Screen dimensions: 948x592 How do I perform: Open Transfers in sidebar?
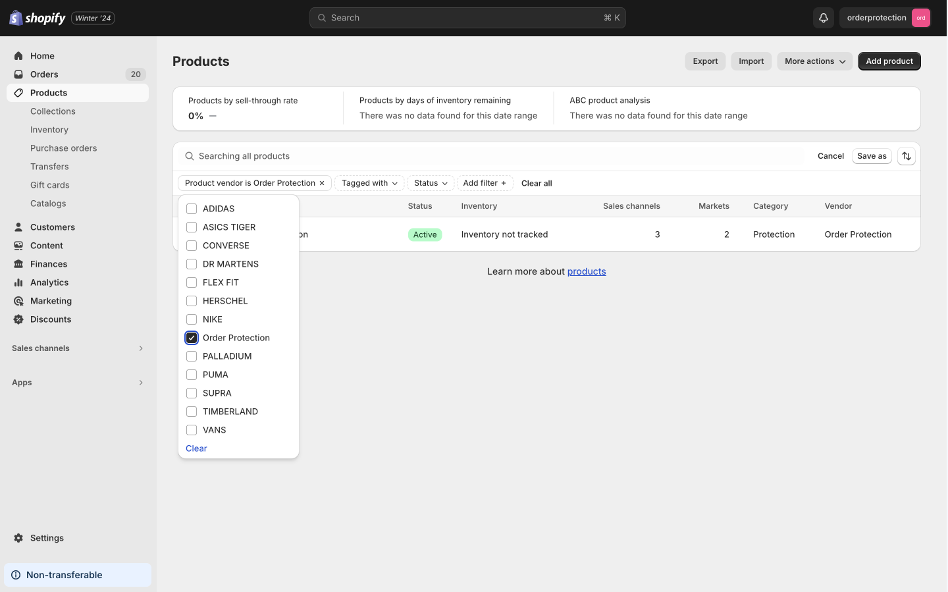point(49,167)
